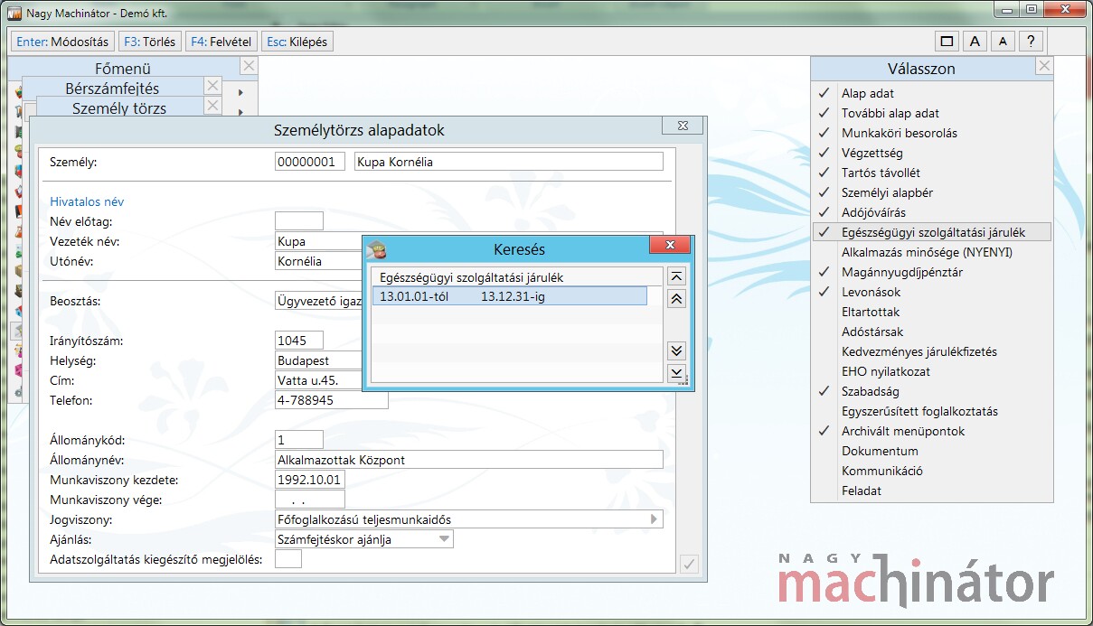Image resolution: width=1093 pixels, height=626 pixels.
Task: Click the Munkaviszony kezdete date 1992.10.01
Action: 310,480
